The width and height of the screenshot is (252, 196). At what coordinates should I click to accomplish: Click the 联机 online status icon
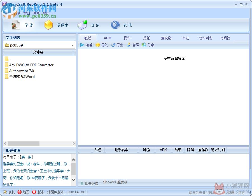[5, 192]
